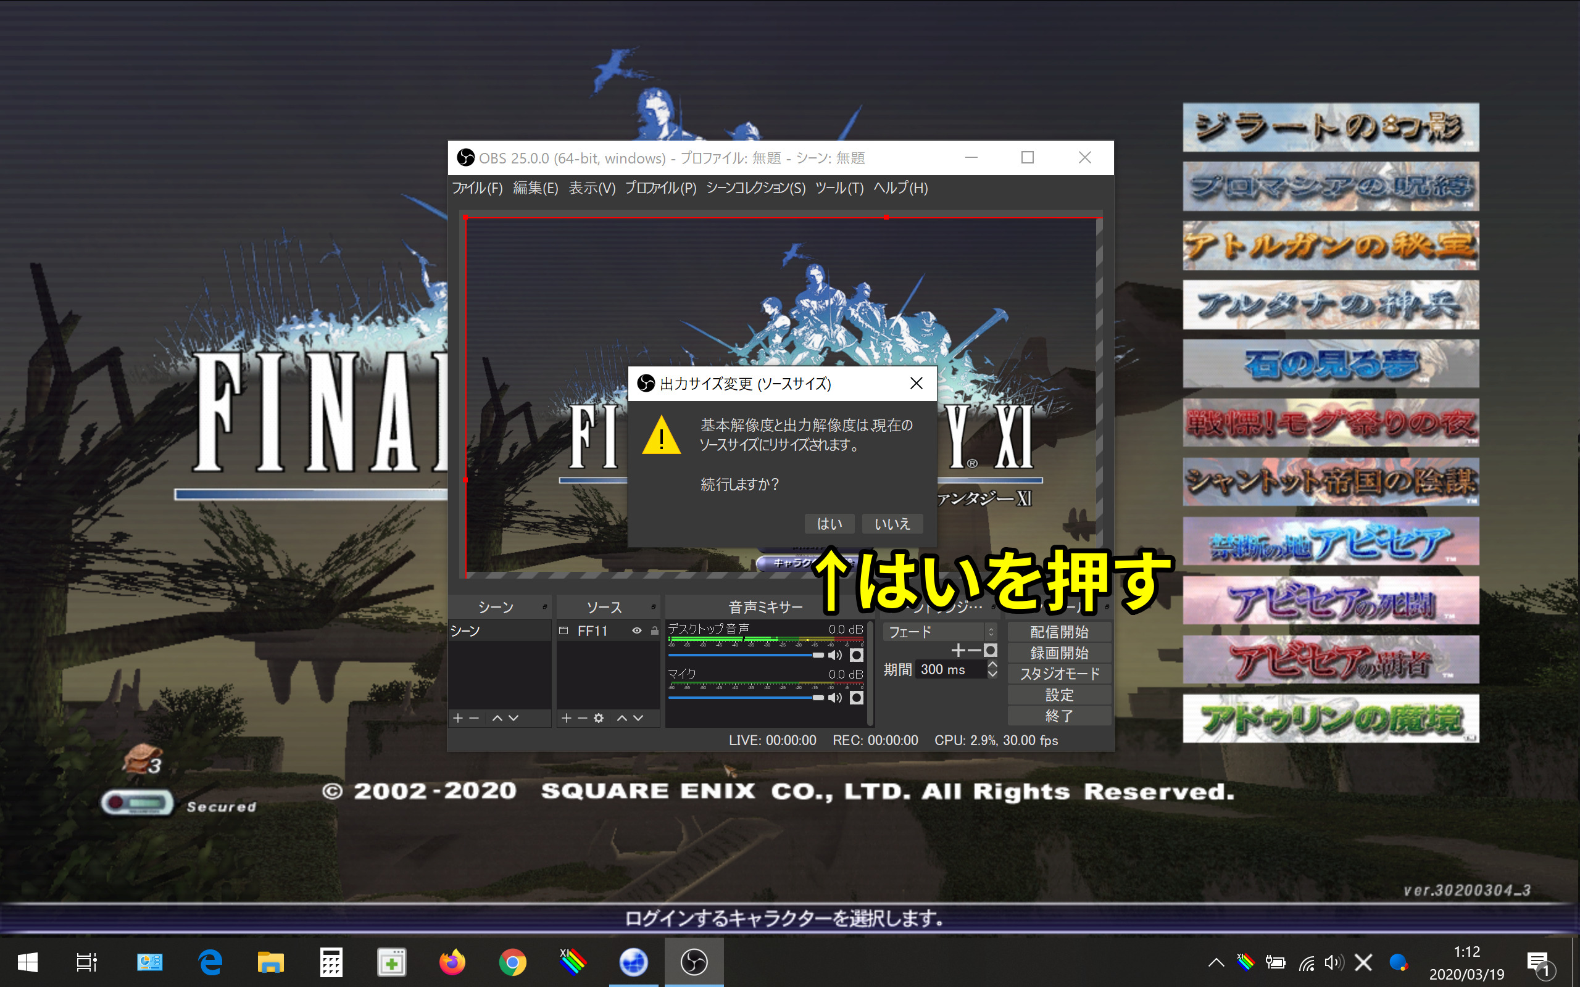The height and width of the screenshot is (987, 1580).
Task: Open source properties gear icon
Action: (x=599, y=718)
